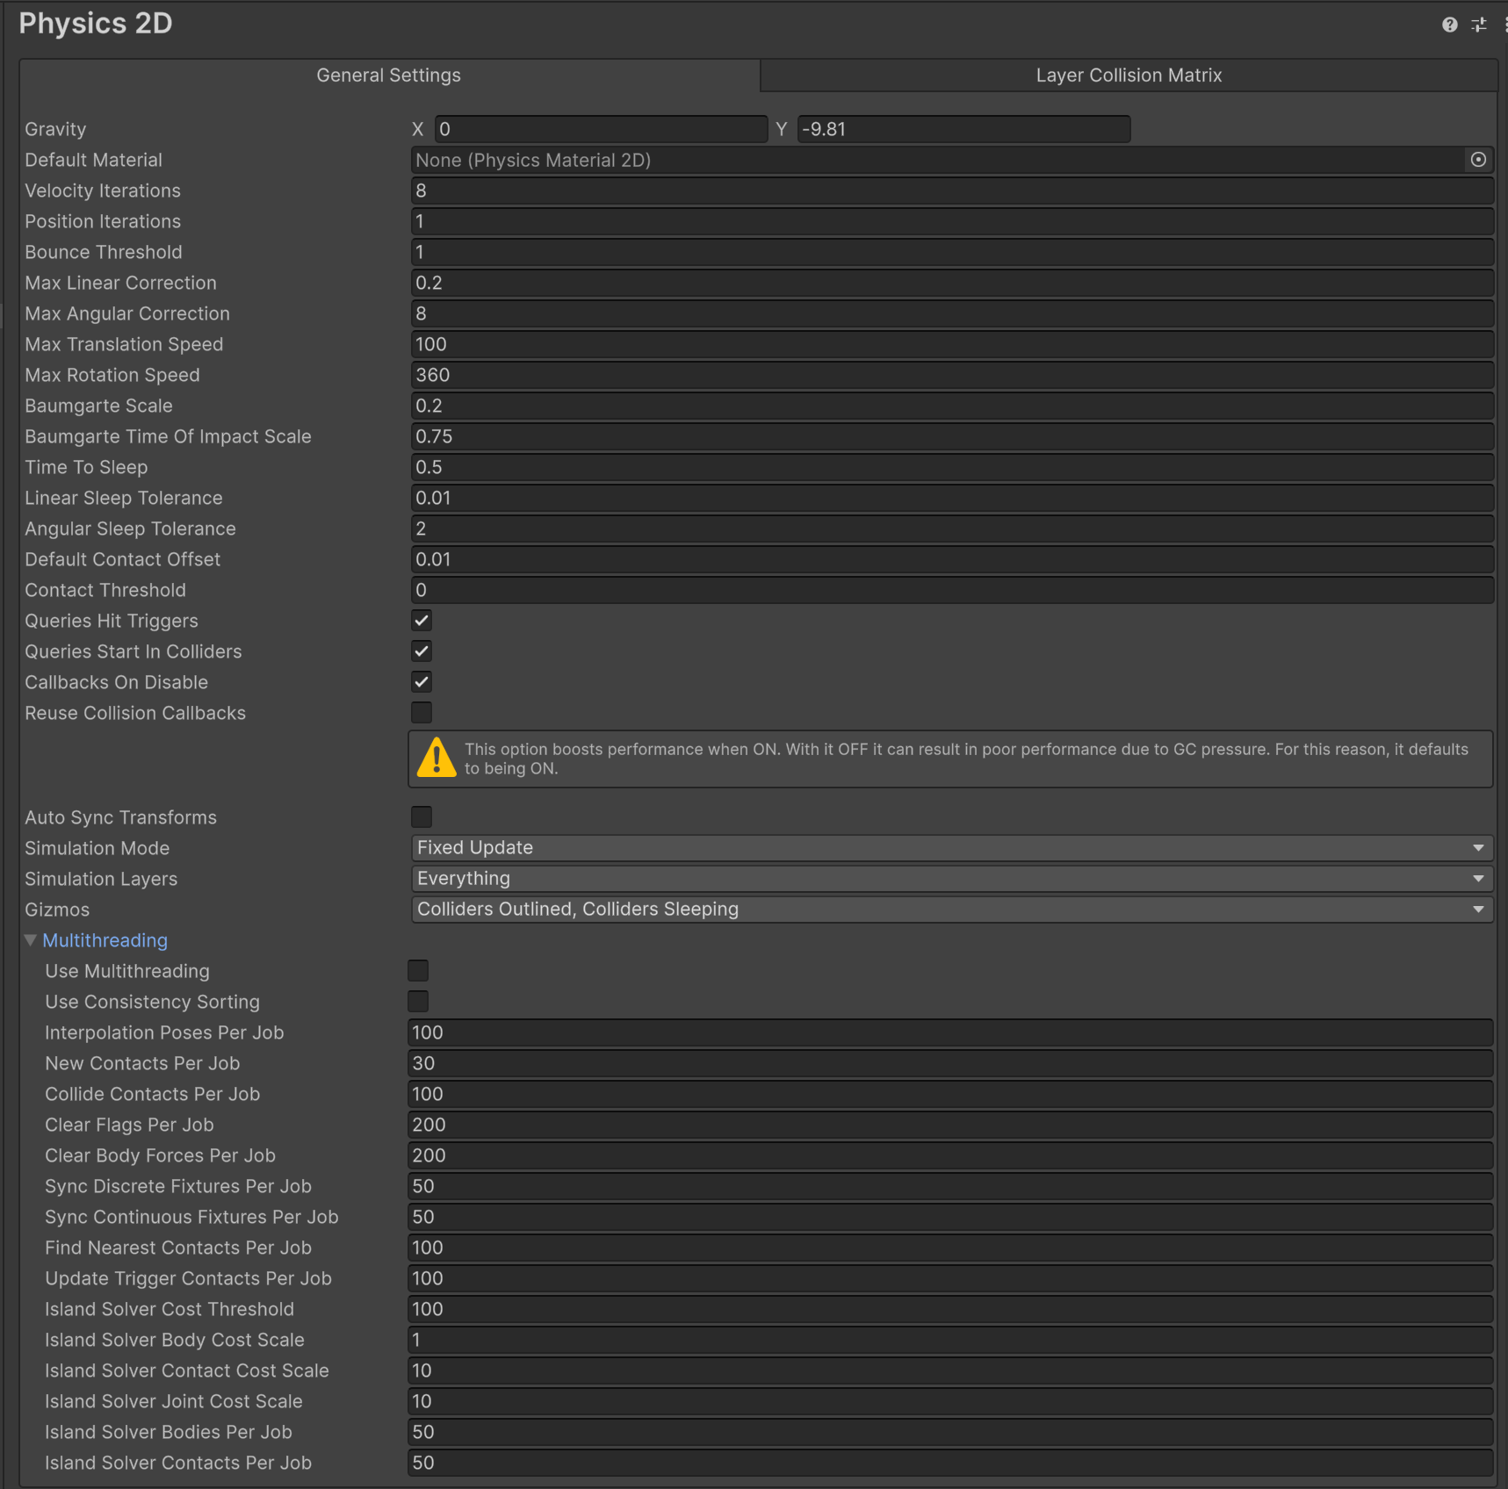The image size is (1508, 1489).
Task: Select the General Settings tab
Action: [x=388, y=76]
